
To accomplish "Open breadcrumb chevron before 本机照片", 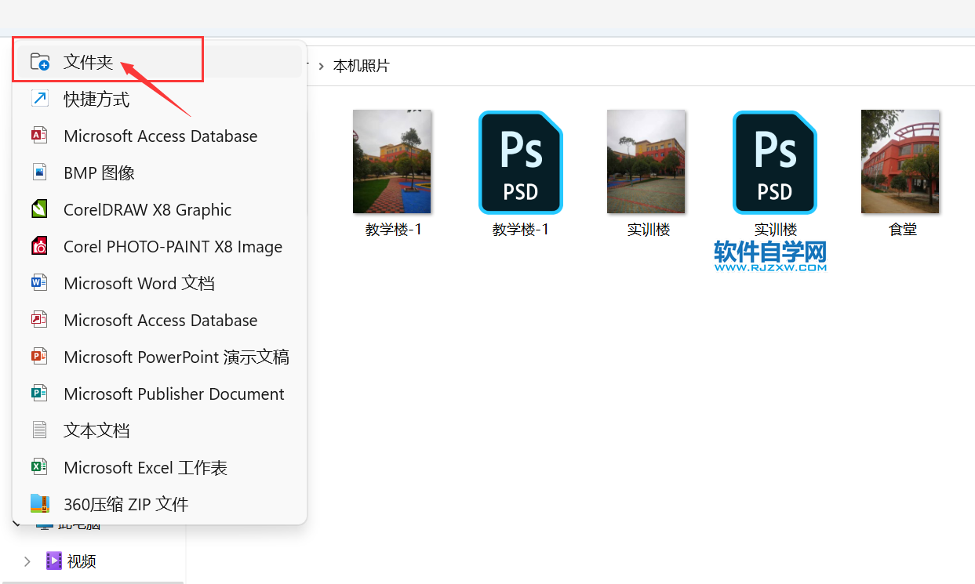I will coord(322,67).
